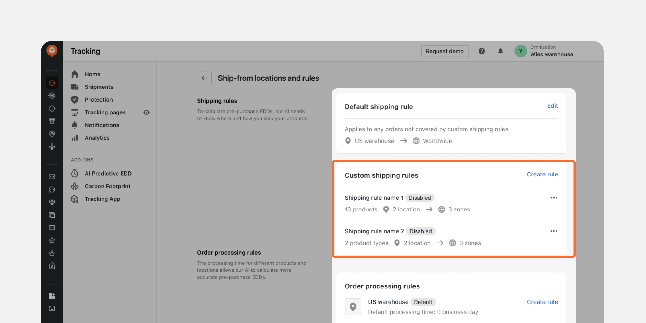Open the Tracking product icon in dark rail
The image size is (646, 323).
[x=52, y=83]
